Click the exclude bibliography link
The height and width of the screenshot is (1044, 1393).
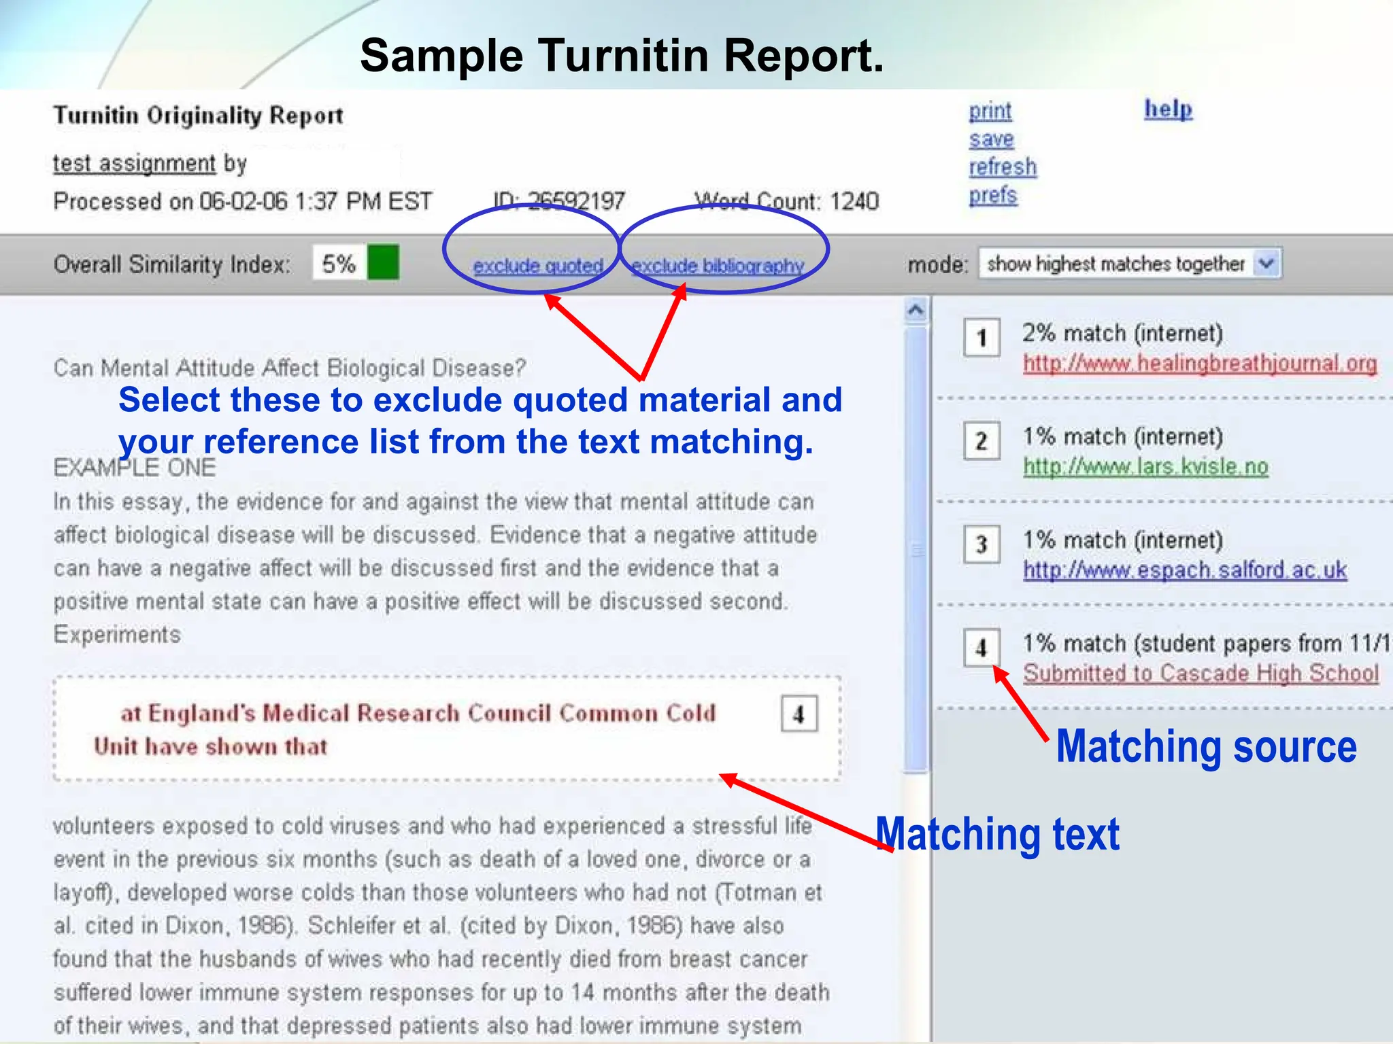pyautogui.click(x=718, y=266)
